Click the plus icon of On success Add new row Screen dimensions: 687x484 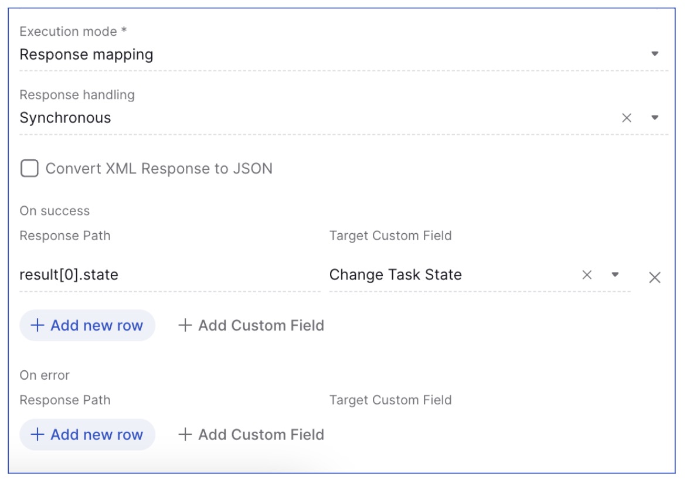[38, 325]
